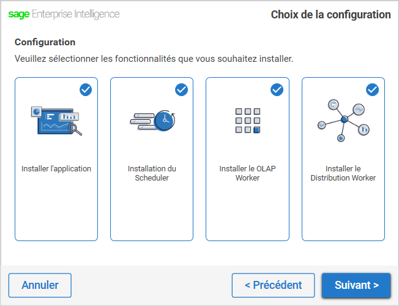The width and height of the screenshot is (399, 306).
Task: Click the Distribution Worker network diagram icon
Action: (x=343, y=121)
